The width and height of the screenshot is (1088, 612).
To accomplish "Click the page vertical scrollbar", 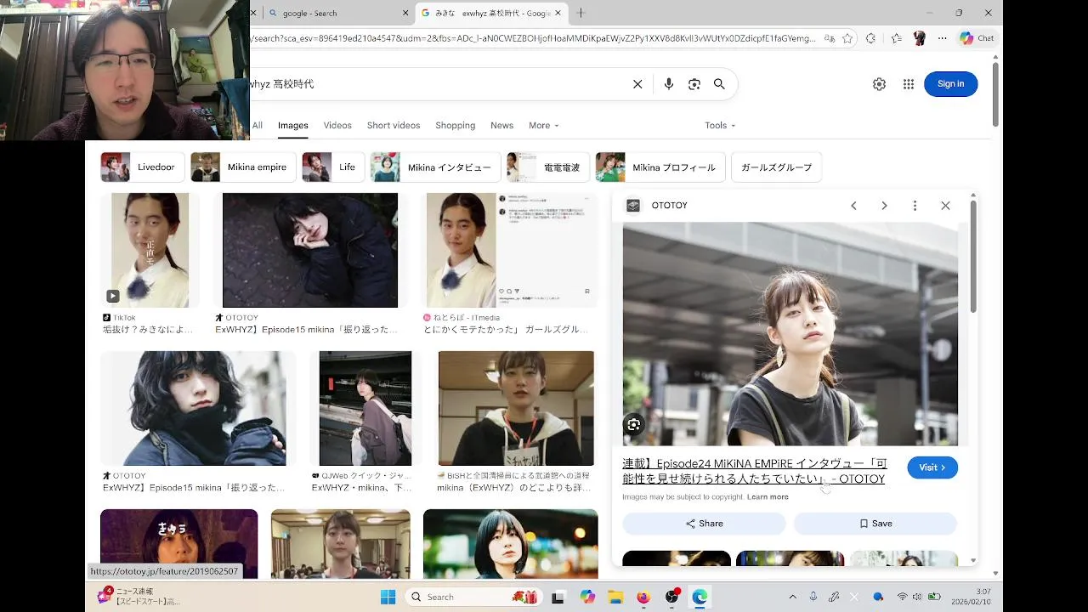I will 995,93.
